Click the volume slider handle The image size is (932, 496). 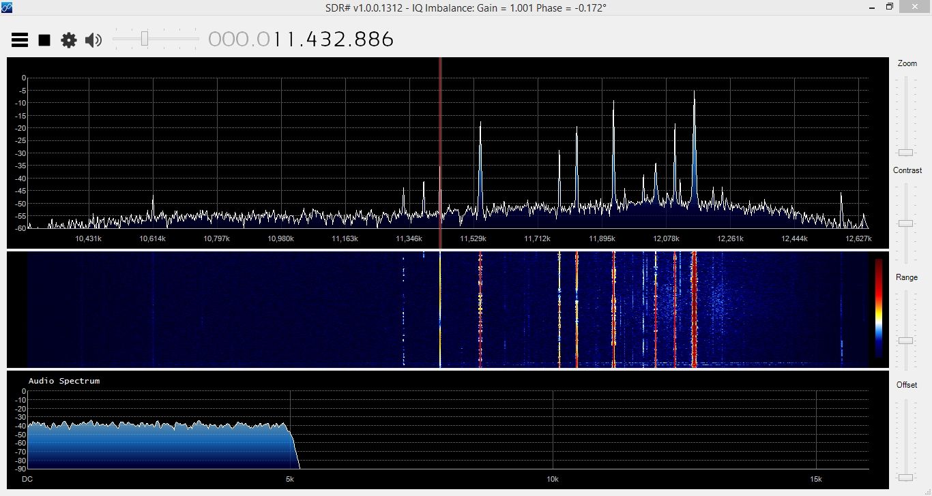click(x=145, y=39)
